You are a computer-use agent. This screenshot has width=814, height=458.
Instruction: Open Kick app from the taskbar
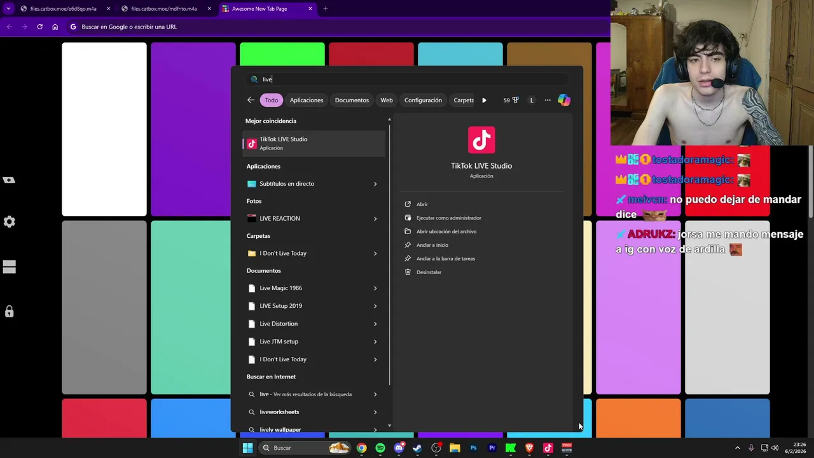coord(511,448)
